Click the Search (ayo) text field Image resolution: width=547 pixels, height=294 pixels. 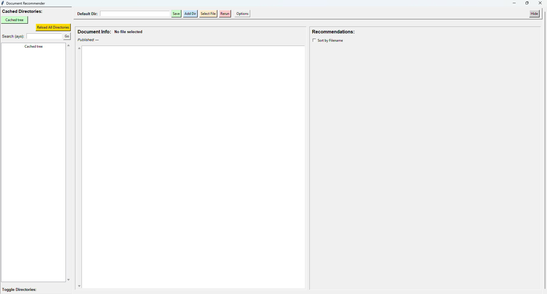[44, 36]
